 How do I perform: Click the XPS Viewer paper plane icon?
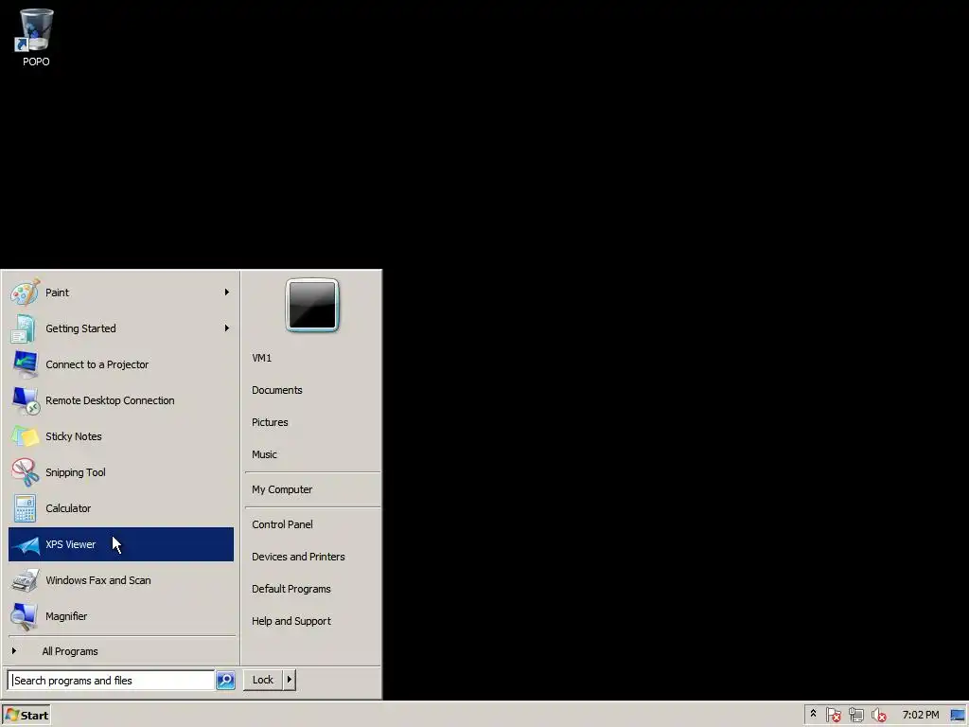[25, 544]
